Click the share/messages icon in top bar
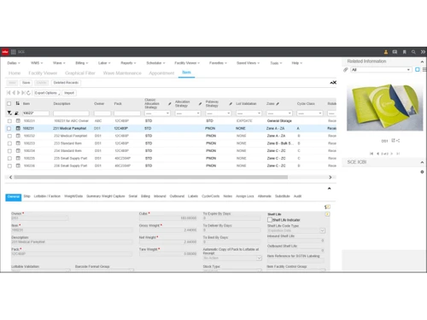Viewport: 427px width, 320px height. click(395, 52)
